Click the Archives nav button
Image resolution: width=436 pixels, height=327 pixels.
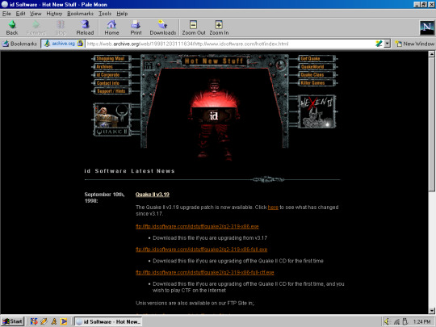(x=111, y=66)
